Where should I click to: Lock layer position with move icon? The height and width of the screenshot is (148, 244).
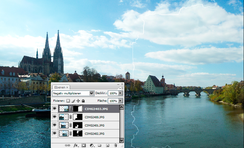click(78, 101)
